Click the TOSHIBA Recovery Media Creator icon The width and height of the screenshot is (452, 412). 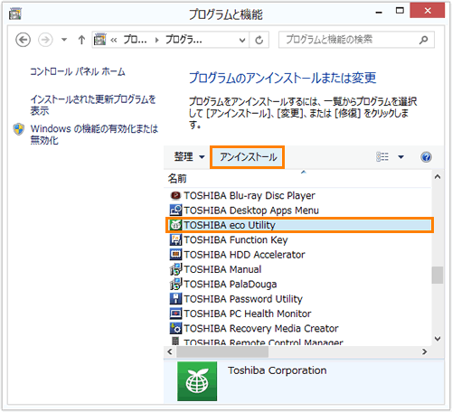click(175, 328)
